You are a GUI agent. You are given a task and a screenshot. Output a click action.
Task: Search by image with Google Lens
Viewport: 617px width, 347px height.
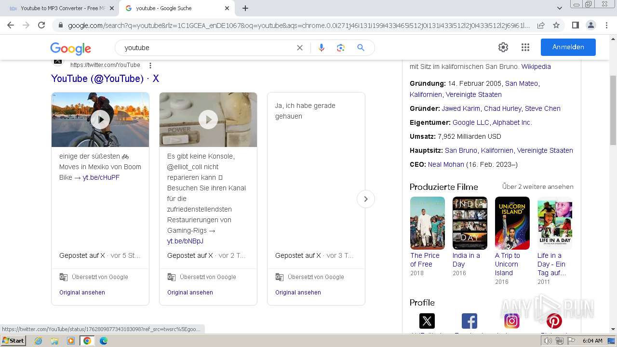coord(341,48)
